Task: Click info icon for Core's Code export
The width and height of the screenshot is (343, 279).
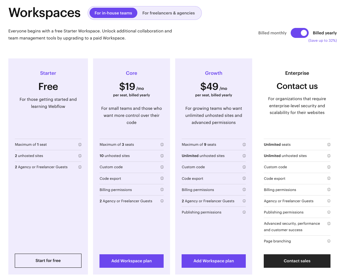Action: tap(162, 179)
